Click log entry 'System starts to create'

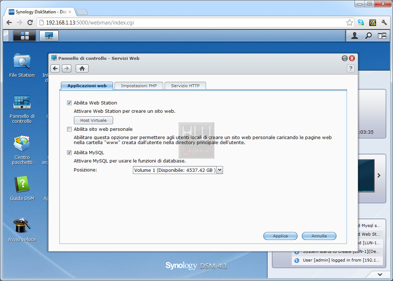[338, 252]
